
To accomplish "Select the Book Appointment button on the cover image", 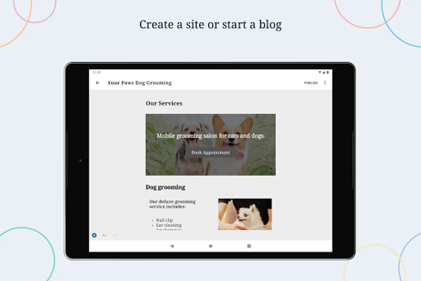I will coord(211,152).
